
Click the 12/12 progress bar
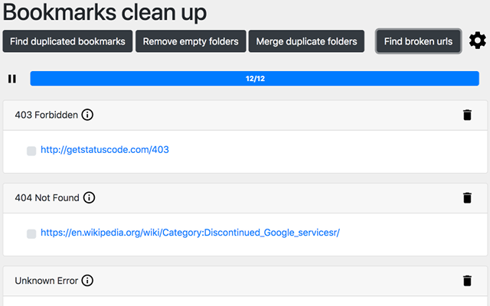255,78
